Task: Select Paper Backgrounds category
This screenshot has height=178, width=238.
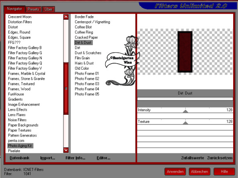Action: click(x=23, y=125)
